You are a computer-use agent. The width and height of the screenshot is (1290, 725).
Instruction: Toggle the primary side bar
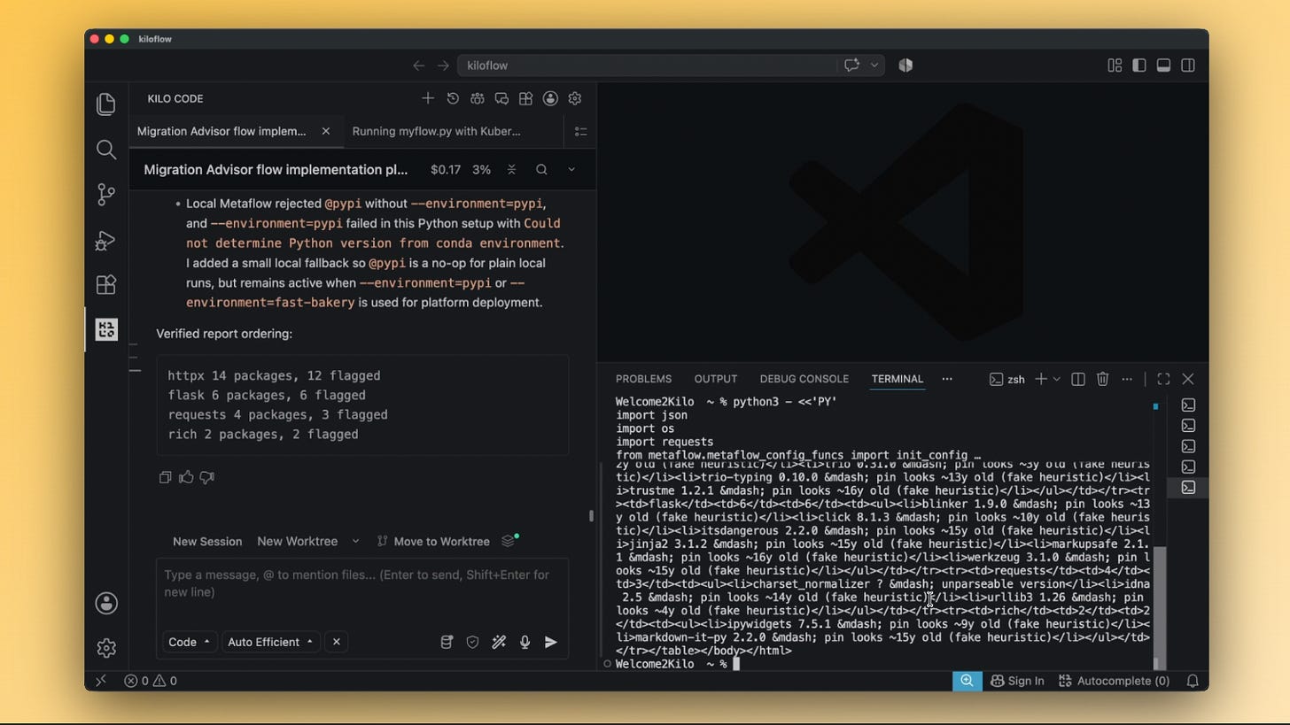(x=1139, y=65)
